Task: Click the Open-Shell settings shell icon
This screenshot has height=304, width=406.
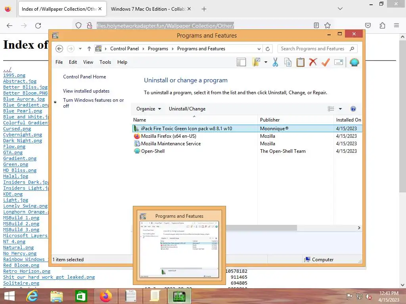Action: (x=354, y=62)
